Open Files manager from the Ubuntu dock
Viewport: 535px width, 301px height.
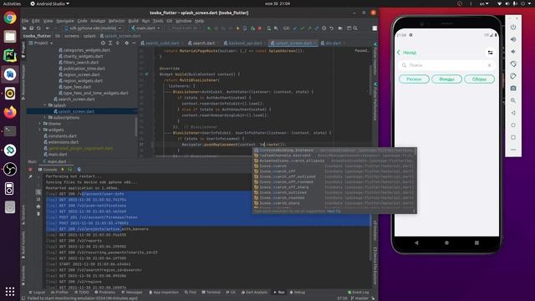10,36
